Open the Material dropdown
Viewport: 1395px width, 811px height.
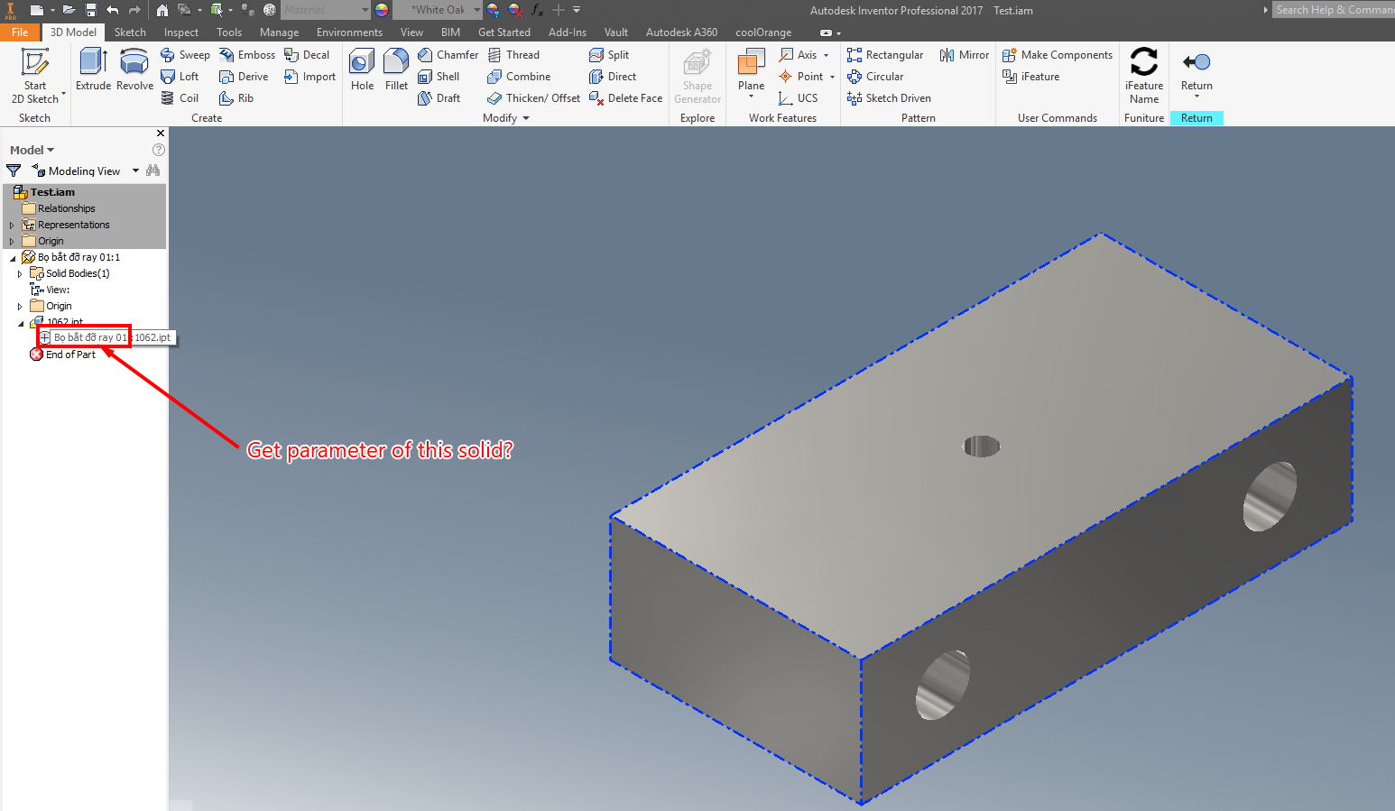coord(365,10)
